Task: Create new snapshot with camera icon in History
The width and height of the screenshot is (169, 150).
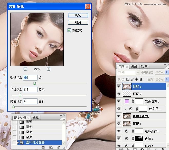Action: point(51,147)
